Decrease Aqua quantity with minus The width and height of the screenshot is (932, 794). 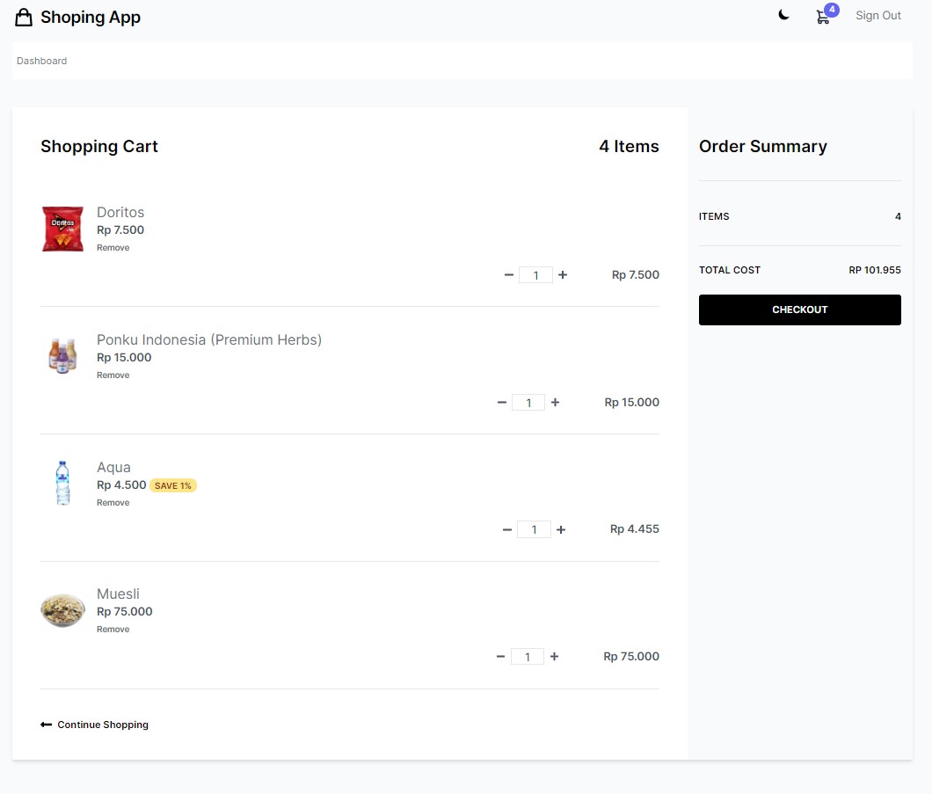click(507, 529)
